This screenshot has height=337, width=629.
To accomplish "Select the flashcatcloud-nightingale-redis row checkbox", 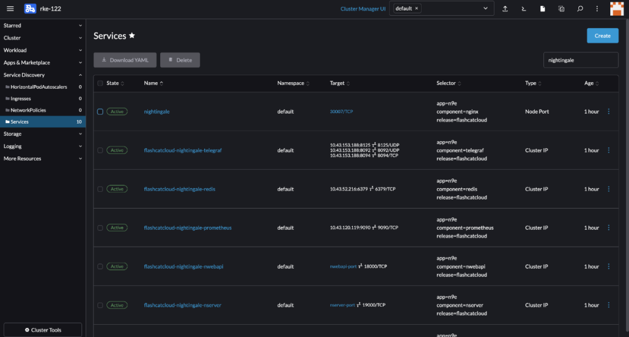I will (x=100, y=189).
